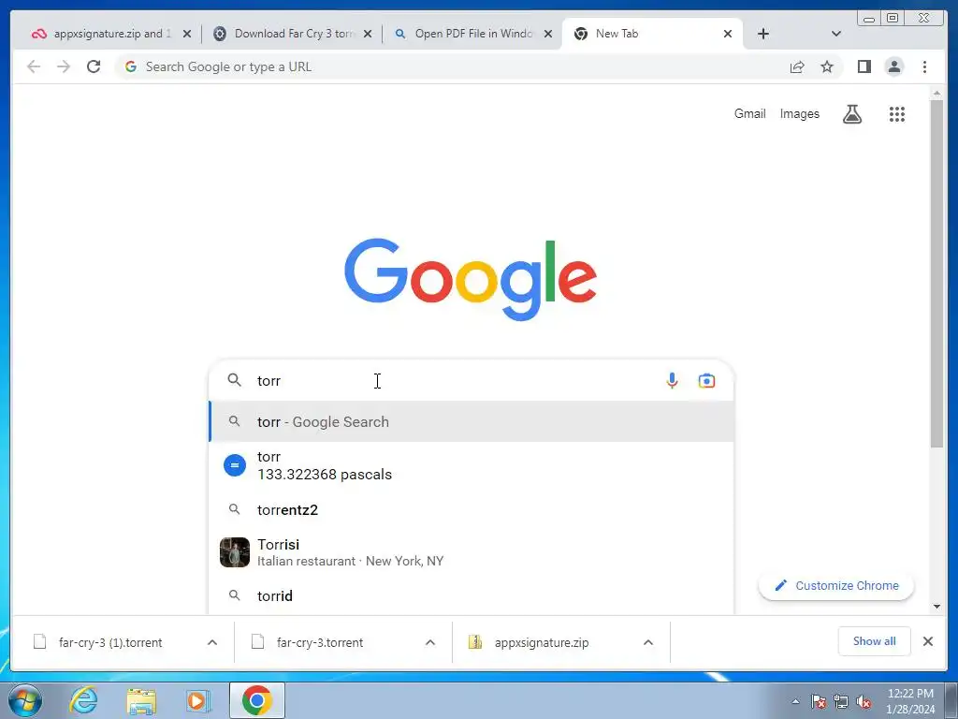Click the muted volume tray icon

864,702
